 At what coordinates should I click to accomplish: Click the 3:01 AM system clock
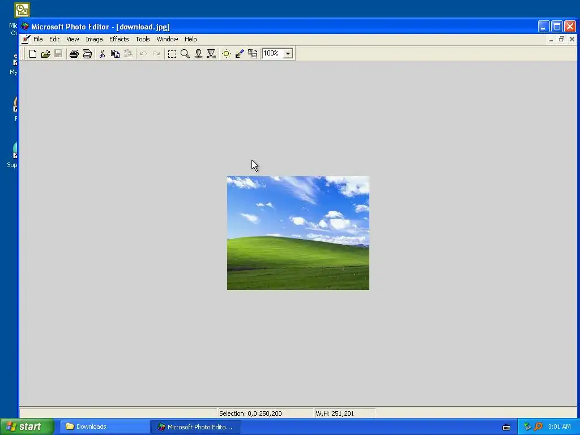559,427
